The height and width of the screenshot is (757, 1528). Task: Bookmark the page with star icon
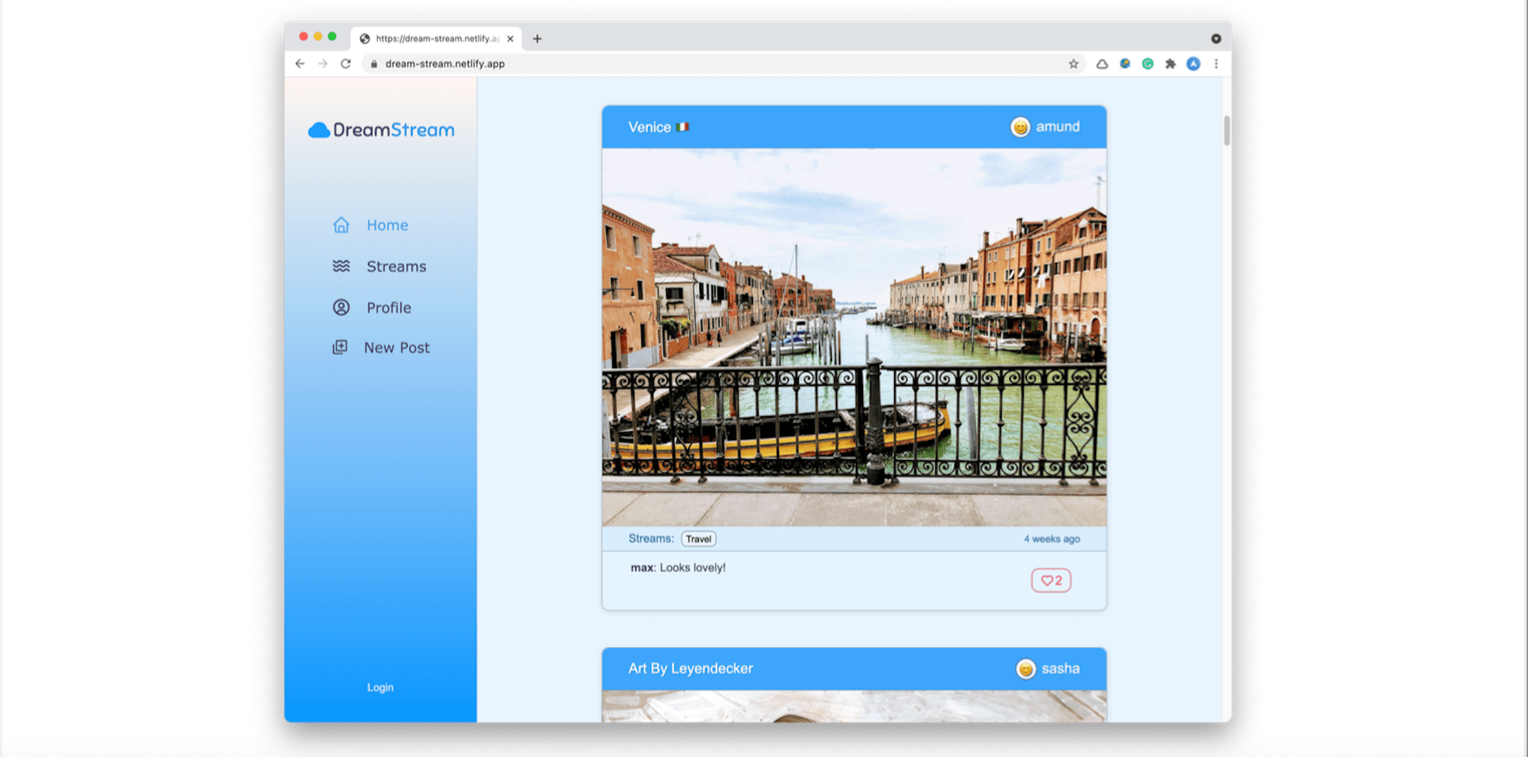pyautogui.click(x=1073, y=63)
